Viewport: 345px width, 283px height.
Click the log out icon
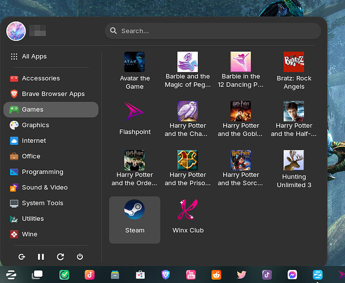click(22, 256)
